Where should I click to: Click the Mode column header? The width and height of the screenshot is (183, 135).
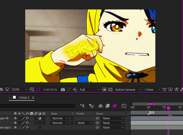pyautogui.click(x=54, y=114)
